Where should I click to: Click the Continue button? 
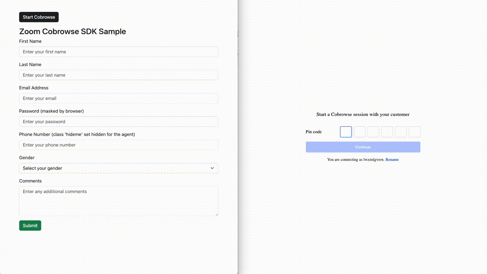coord(363,147)
